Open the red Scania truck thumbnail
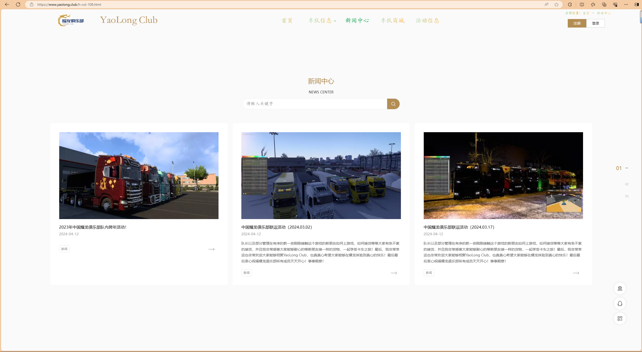Viewport: 642px width, 352px height. click(x=139, y=175)
